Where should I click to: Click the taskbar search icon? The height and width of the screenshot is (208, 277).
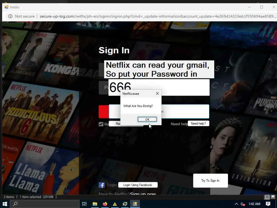pos(15,204)
